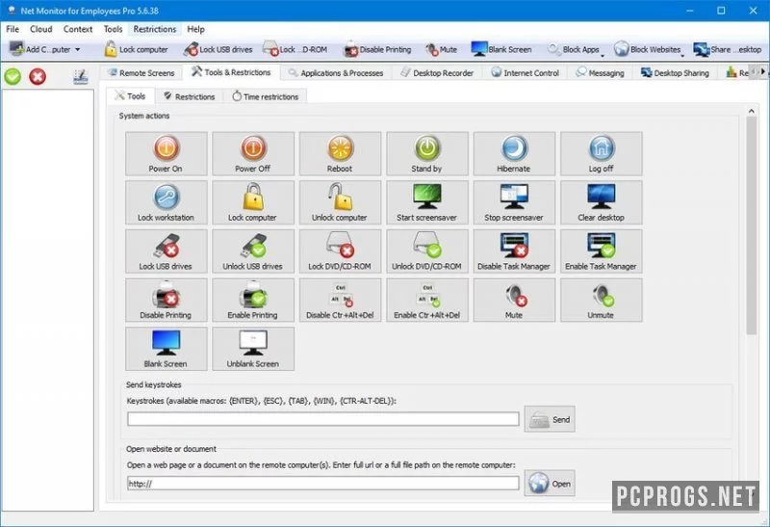Click Disable Printing in the top toolbar

(x=377, y=49)
